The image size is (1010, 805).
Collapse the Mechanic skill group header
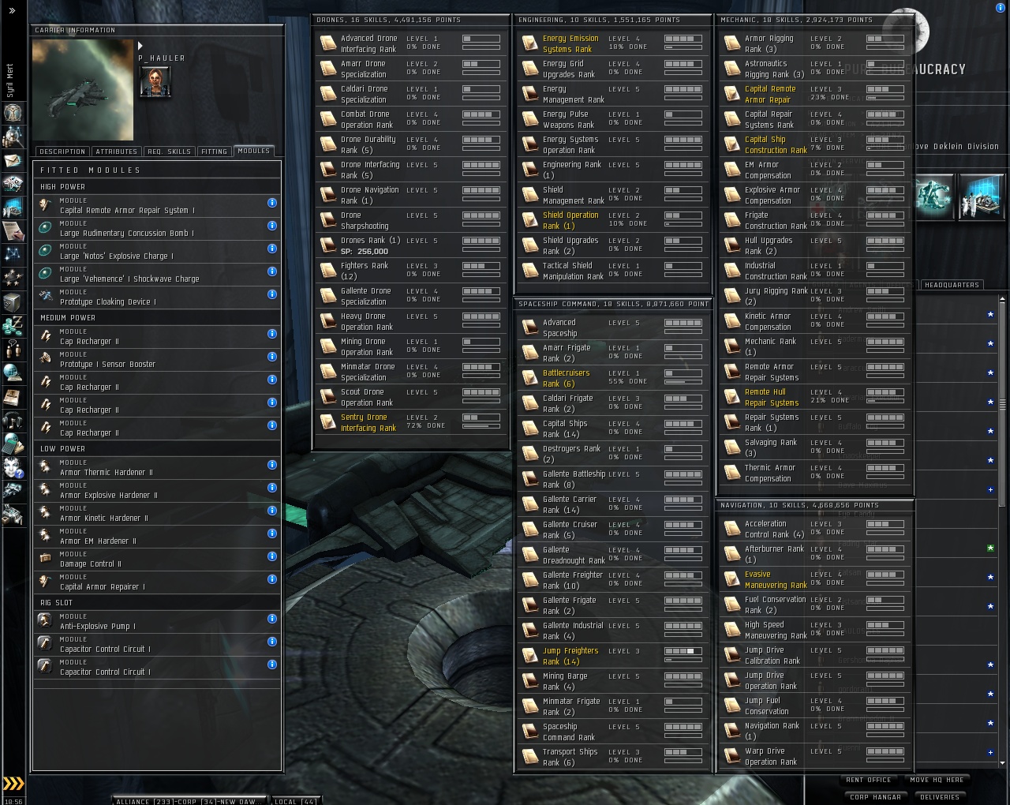point(815,20)
